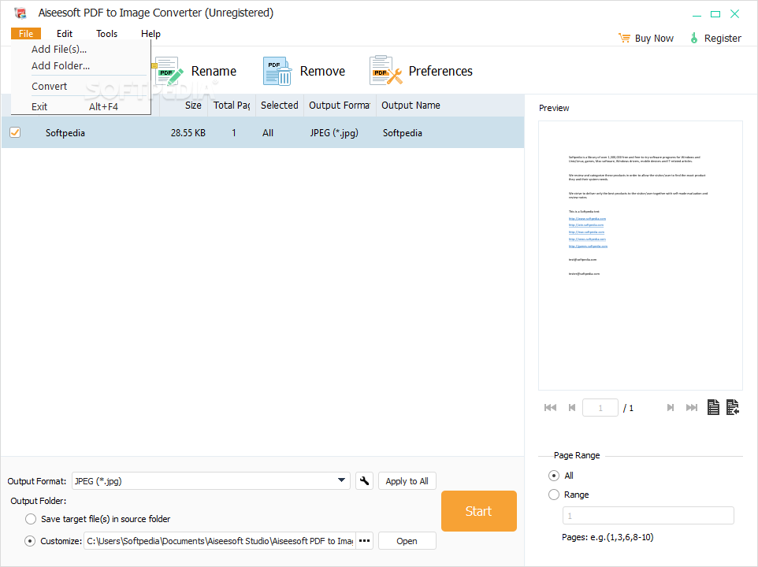758x567 pixels.
Task: Click the Buy Now link
Action: tap(654, 38)
